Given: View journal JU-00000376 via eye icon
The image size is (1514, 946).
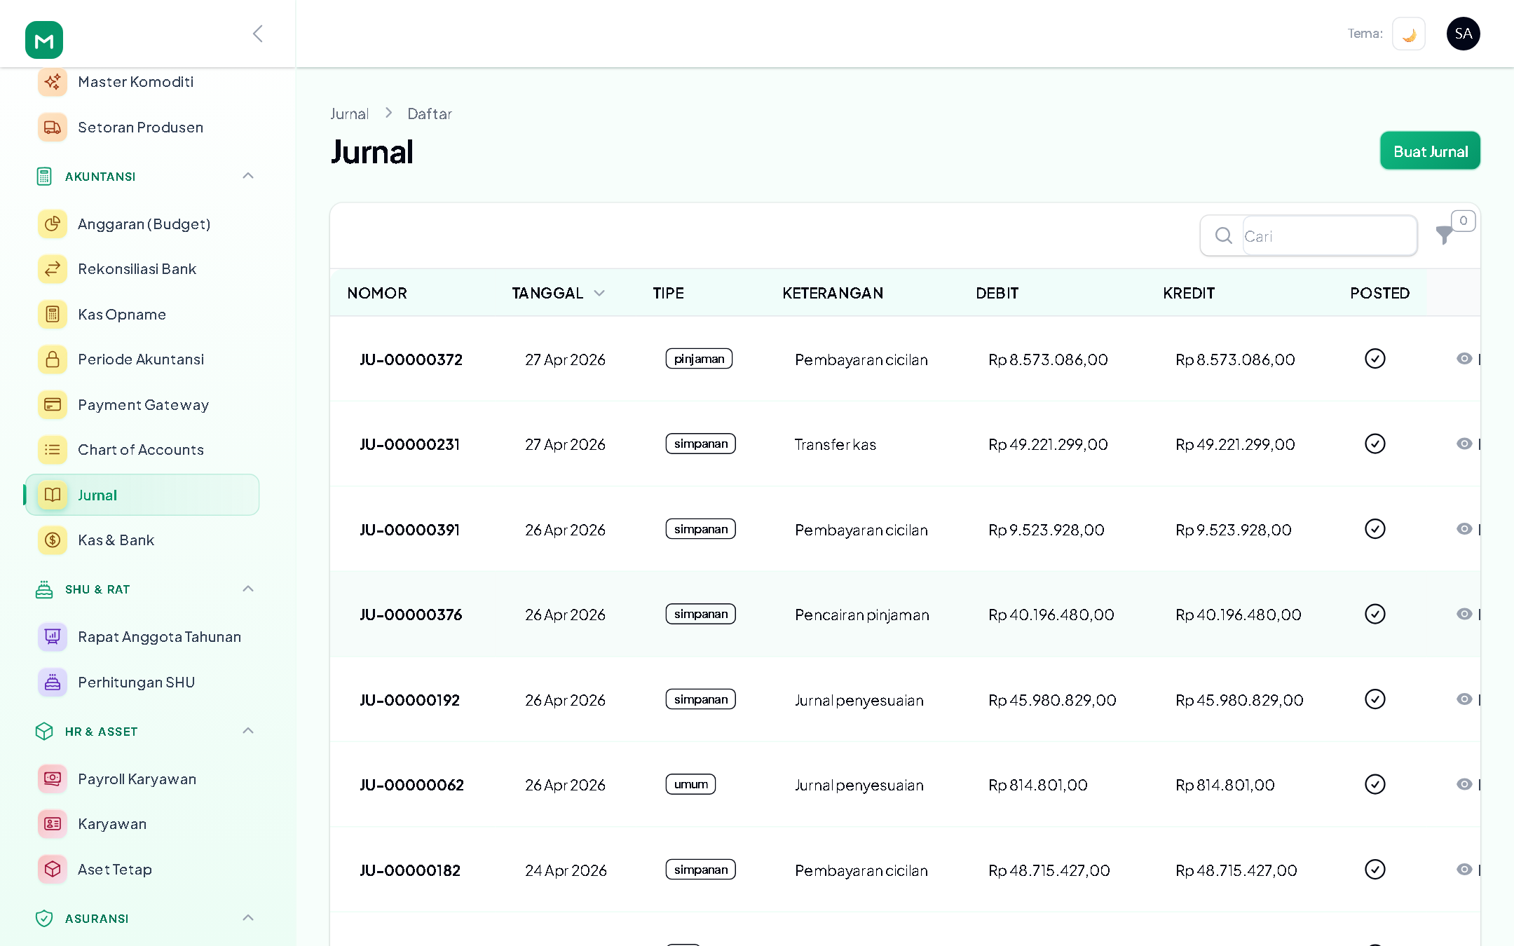Looking at the screenshot, I should 1464,614.
